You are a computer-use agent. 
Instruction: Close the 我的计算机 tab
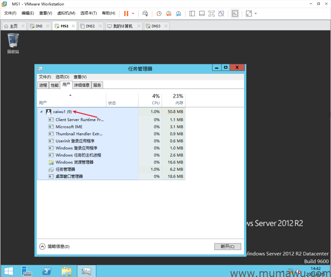pos(139,26)
